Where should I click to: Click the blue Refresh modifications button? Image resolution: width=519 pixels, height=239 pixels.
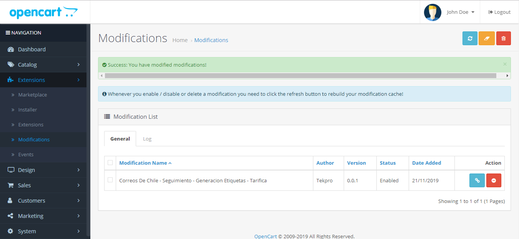tap(470, 38)
